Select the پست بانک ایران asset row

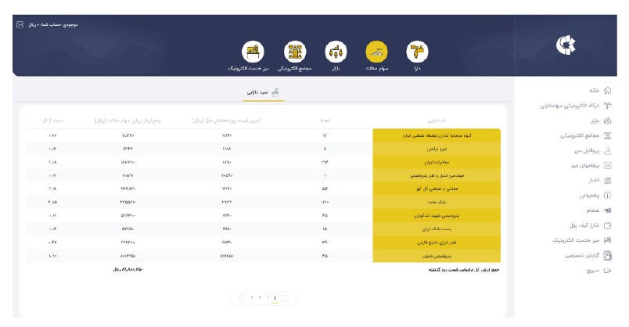click(x=263, y=228)
